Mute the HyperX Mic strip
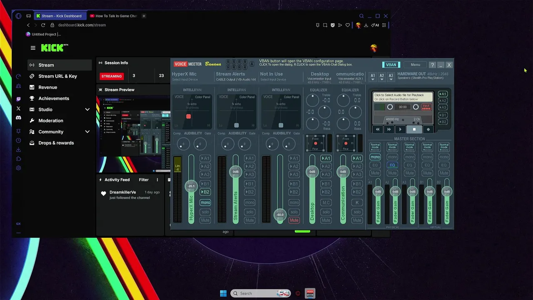The width and height of the screenshot is (533, 300). (x=205, y=220)
